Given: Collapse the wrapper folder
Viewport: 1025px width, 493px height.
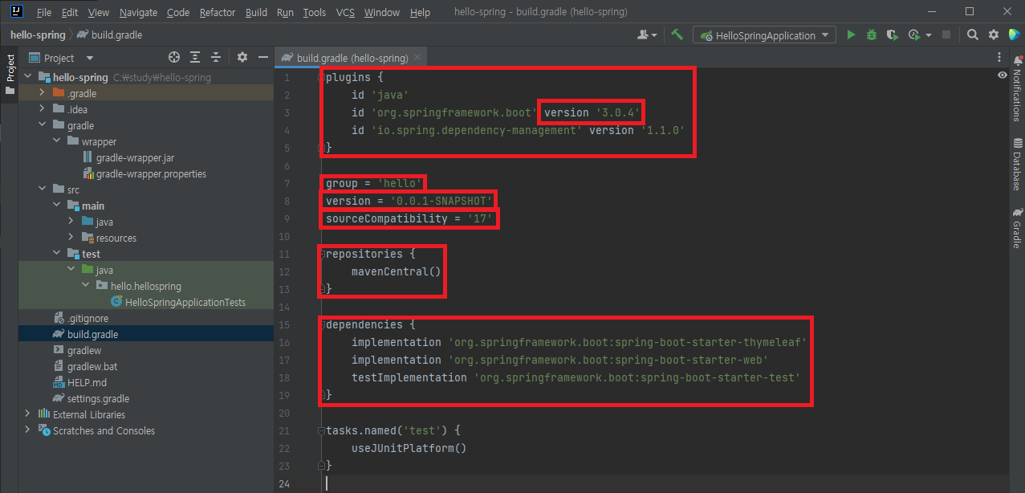Looking at the screenshot, I should pos(56,141).
